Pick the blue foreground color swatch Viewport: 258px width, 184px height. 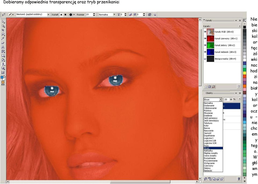pos(2,77)
